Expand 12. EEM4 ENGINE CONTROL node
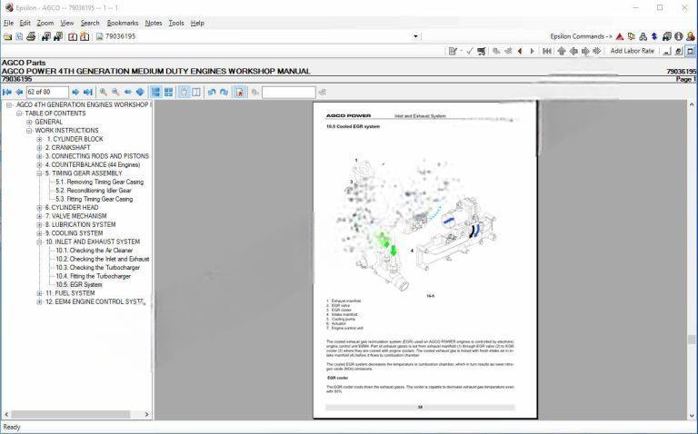 (x=40, y=302)
